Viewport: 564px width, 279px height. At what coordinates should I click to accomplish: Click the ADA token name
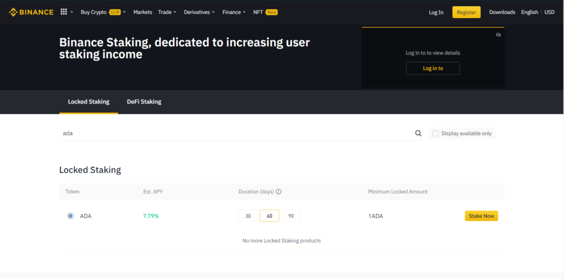point(85,216)
